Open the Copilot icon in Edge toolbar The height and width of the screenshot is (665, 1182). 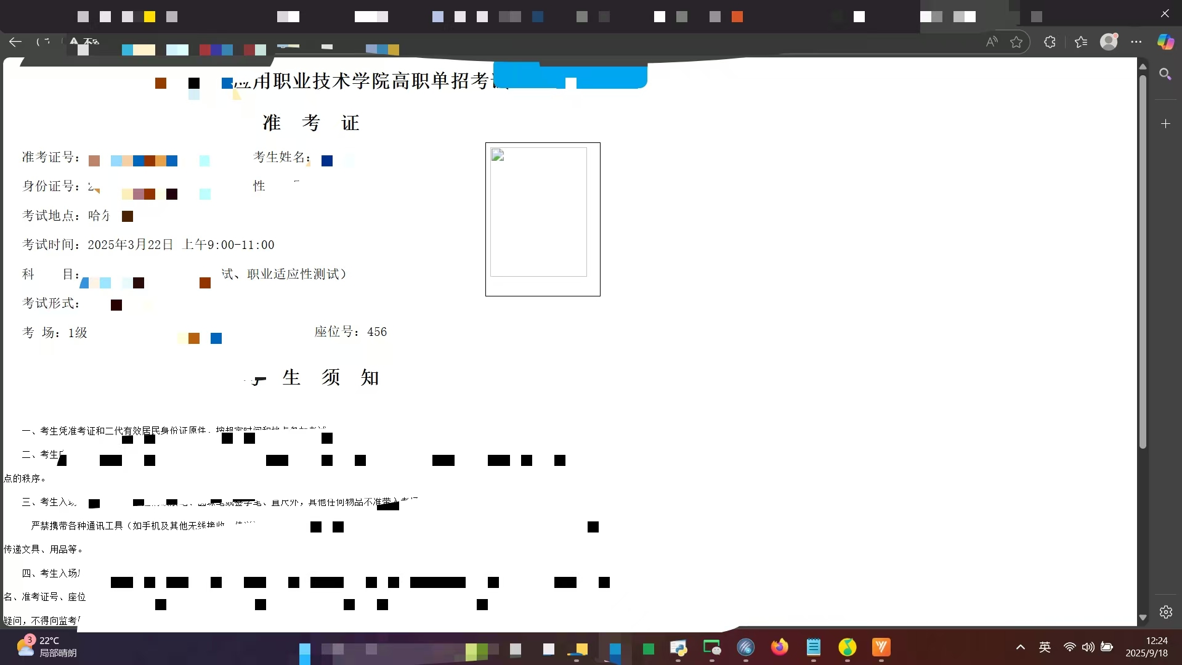tap(1165, 42)
